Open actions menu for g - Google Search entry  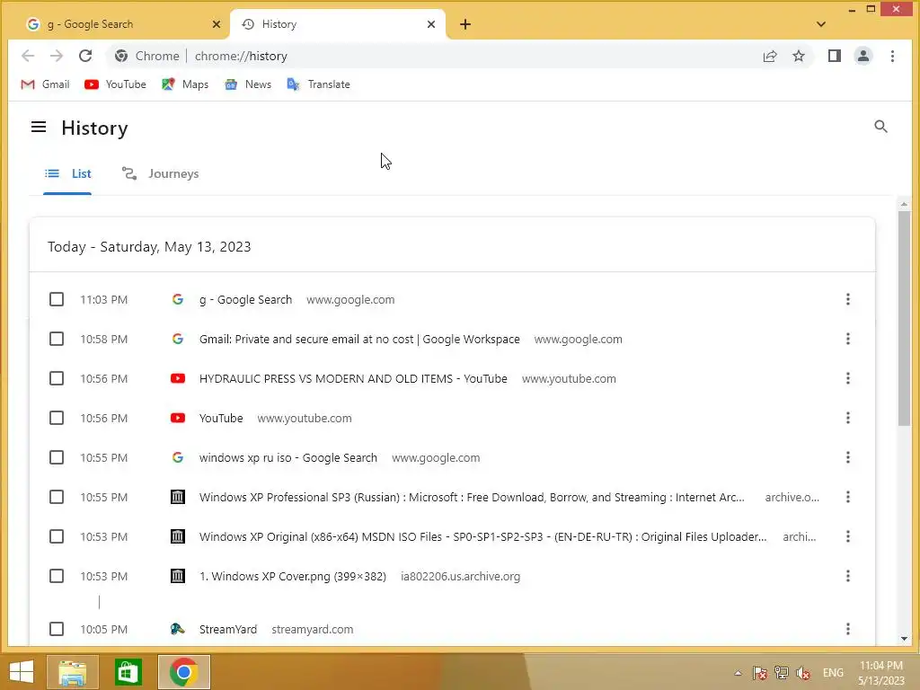tap(848, 299)
